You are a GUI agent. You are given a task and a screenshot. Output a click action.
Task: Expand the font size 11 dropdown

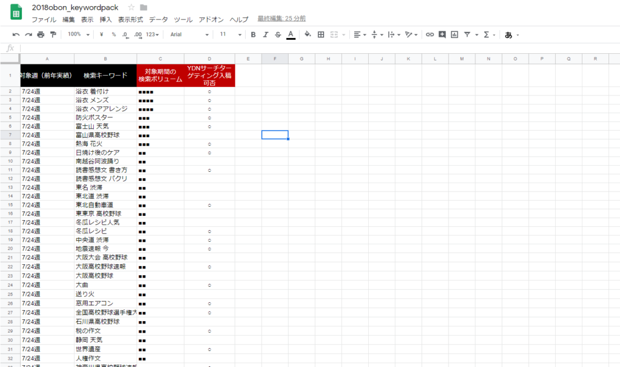point(230,35)
